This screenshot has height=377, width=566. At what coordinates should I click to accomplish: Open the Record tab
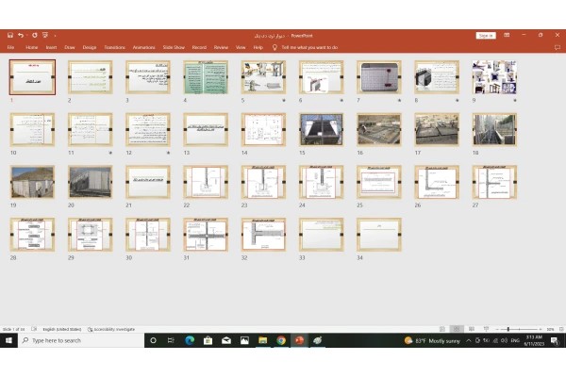(x=199, y=47)
